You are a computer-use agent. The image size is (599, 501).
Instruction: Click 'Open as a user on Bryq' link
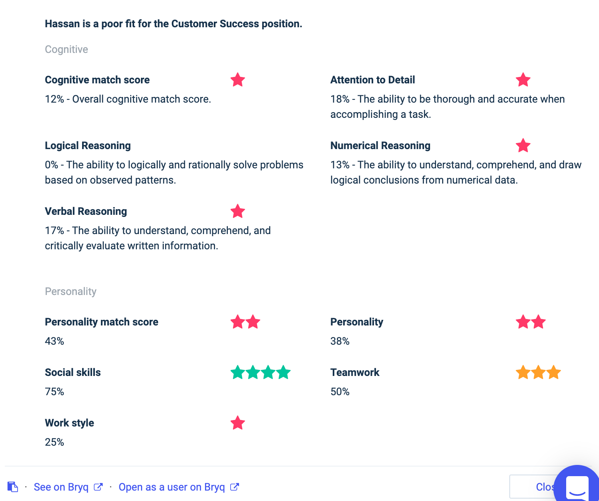(x=172, y=487)
